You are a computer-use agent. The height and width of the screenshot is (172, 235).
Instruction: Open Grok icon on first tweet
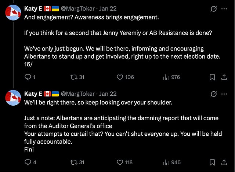212,8
